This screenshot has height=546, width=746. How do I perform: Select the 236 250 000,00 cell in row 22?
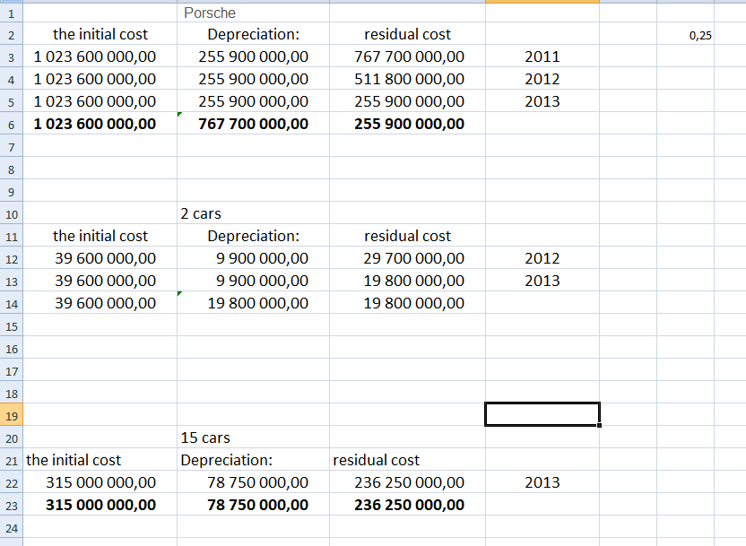[409, 482]
